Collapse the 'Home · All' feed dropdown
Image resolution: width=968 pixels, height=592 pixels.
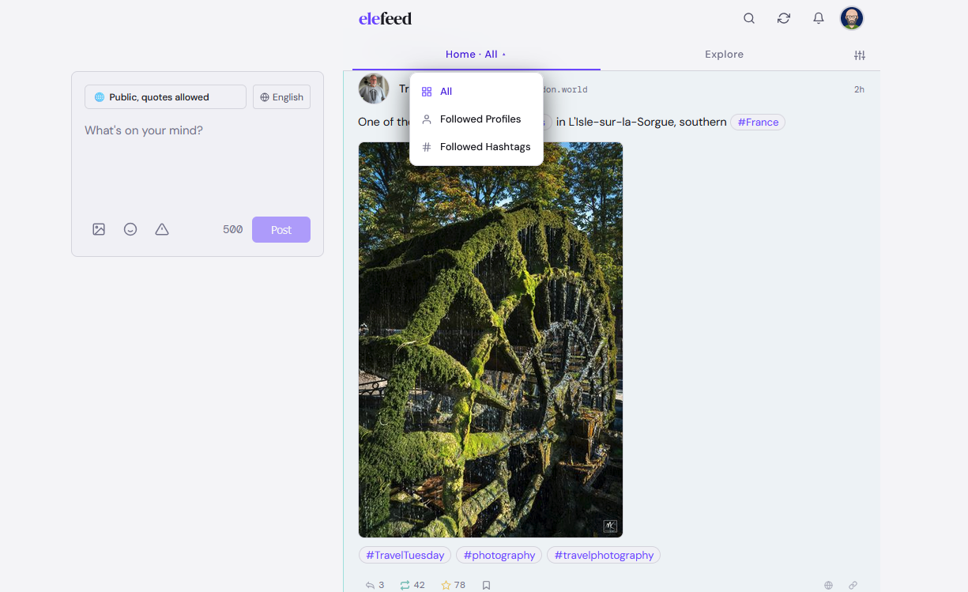tap(475, 54)
